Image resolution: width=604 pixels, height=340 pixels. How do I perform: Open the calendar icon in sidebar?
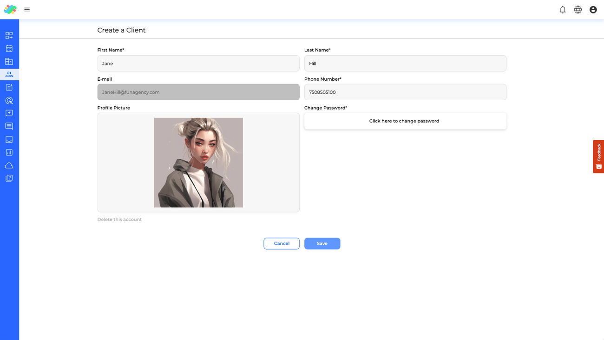pyautogui.click(x=9, y=48)
